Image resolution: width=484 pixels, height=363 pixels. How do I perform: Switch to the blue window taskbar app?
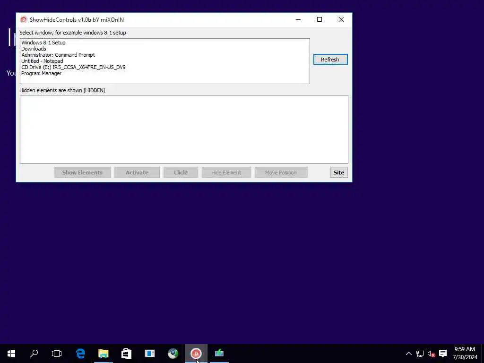pyautogui.click(x=150, y=354)
